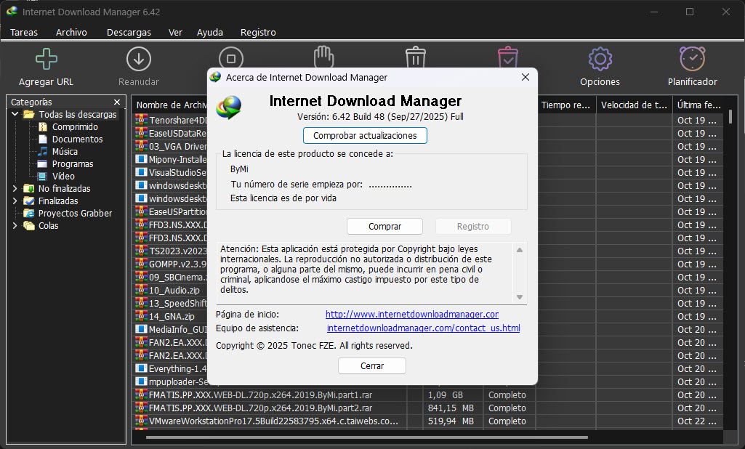Screen dimensions: 745x449
Task: Click the trash can delete icon
Action: coord(416,57)
